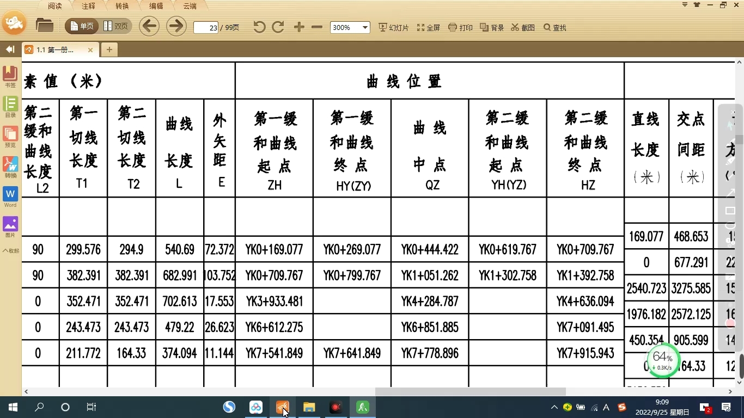The width and height of the screenshot is (744, 418).
Task: Open Windows taskbar search
Action: [39, 407]
